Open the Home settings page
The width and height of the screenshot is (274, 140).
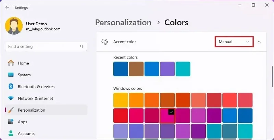click(46, 63)
